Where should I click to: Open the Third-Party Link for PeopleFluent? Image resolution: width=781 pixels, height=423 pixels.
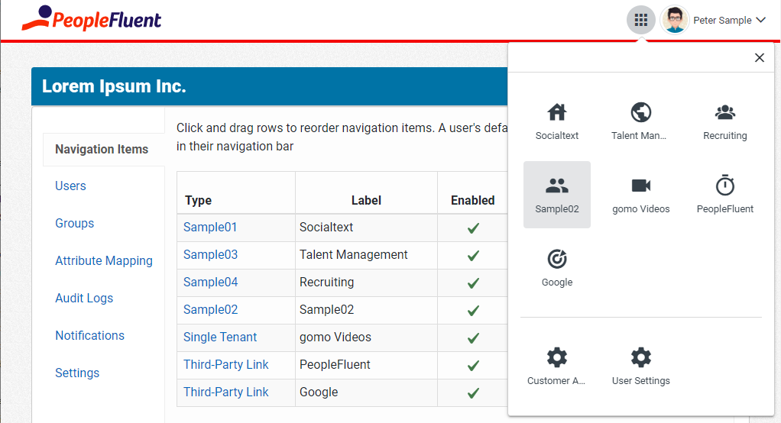click(x=225, y=364)
